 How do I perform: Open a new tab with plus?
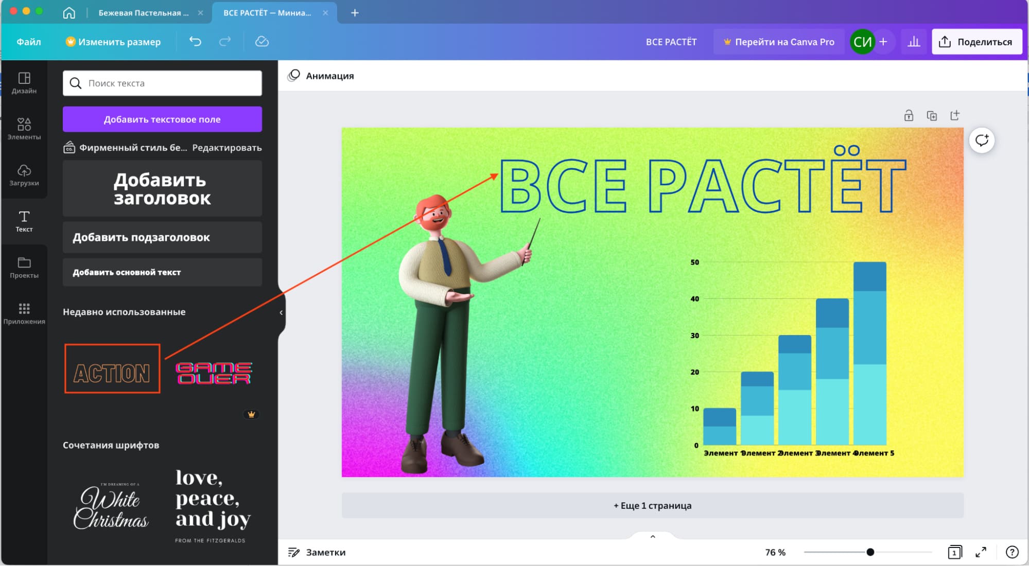(x=355, y=13)
